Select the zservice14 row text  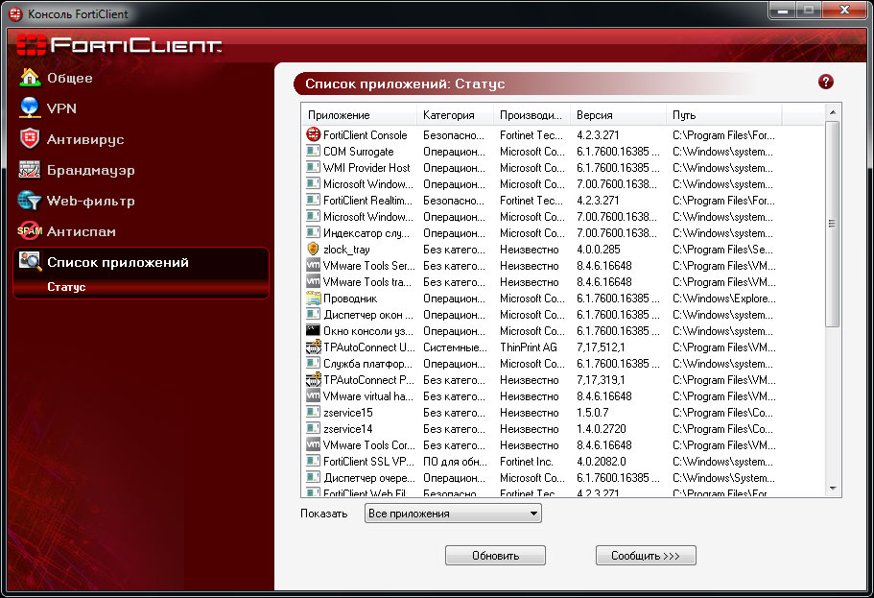click(x=348, y=429)
